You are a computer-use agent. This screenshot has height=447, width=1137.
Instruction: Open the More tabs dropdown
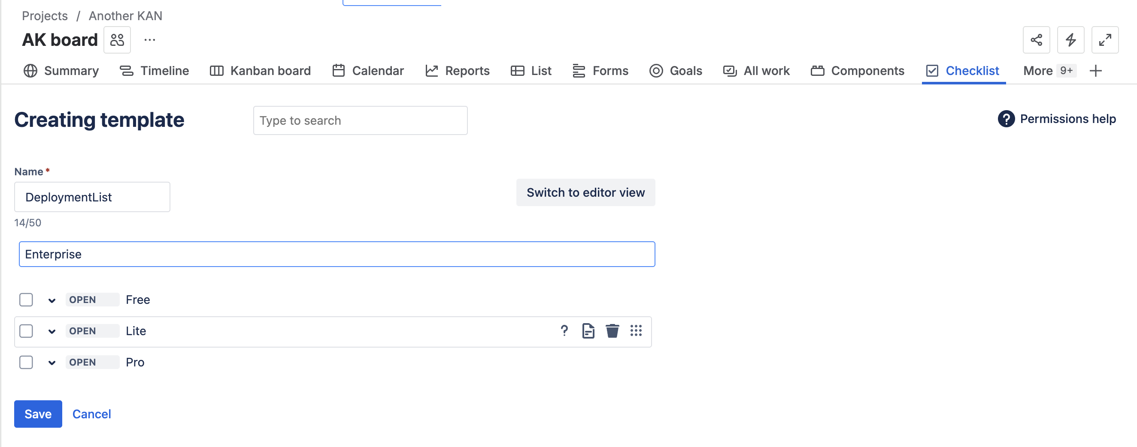pos(1048,71)
